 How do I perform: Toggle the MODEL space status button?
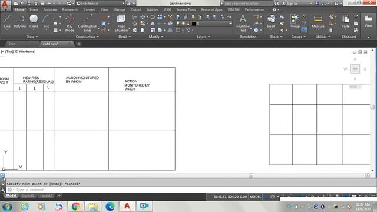tap(255, 197)
